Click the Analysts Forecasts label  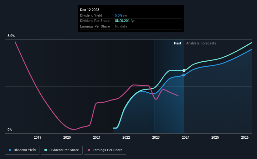tap(201, 43)
